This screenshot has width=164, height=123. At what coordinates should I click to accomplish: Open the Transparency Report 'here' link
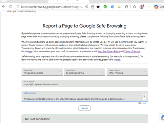point(30,51)
